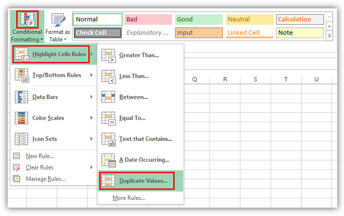The image size is (344, 216).
Task: Click the A Date Occurring icon
Action: (108, 160)
